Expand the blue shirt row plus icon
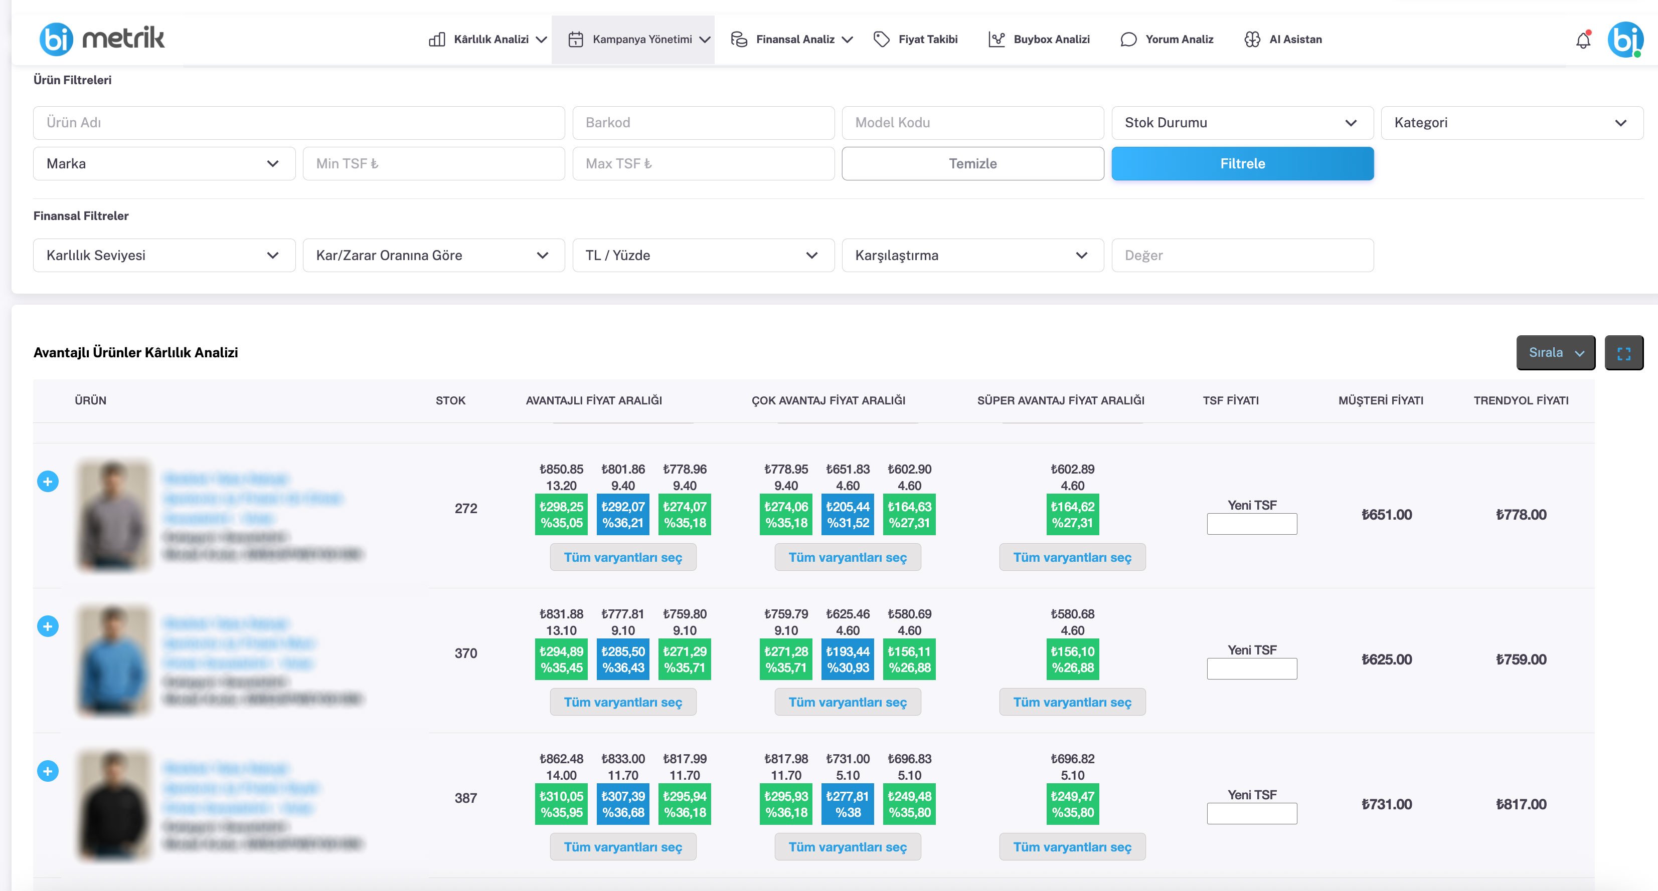The height and width of the screenshot is (891, 1658). coord(48,626)
